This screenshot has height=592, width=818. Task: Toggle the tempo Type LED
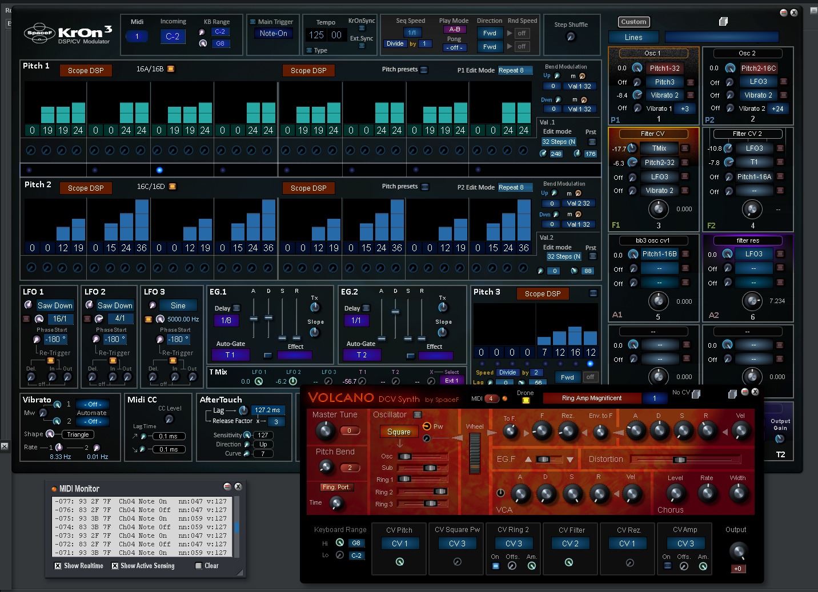coord(309,50)
